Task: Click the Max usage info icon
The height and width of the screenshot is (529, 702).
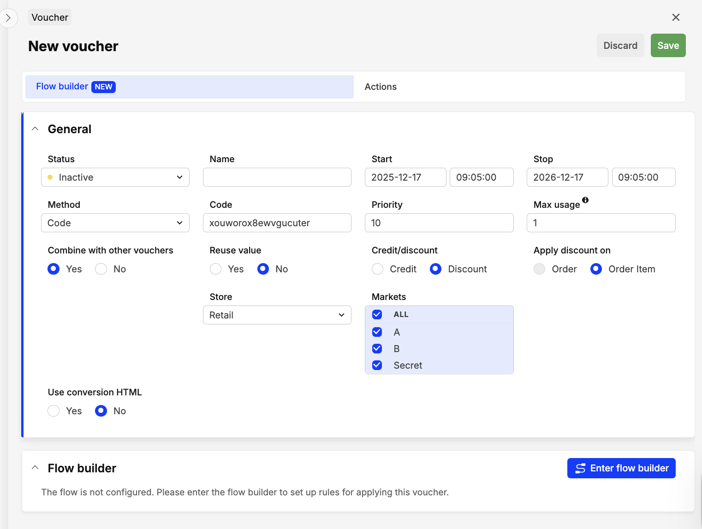Action: click(x=585, y=200)
